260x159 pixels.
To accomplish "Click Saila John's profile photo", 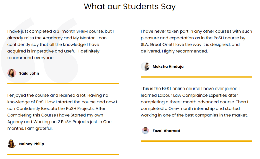I will coord(12,73).
